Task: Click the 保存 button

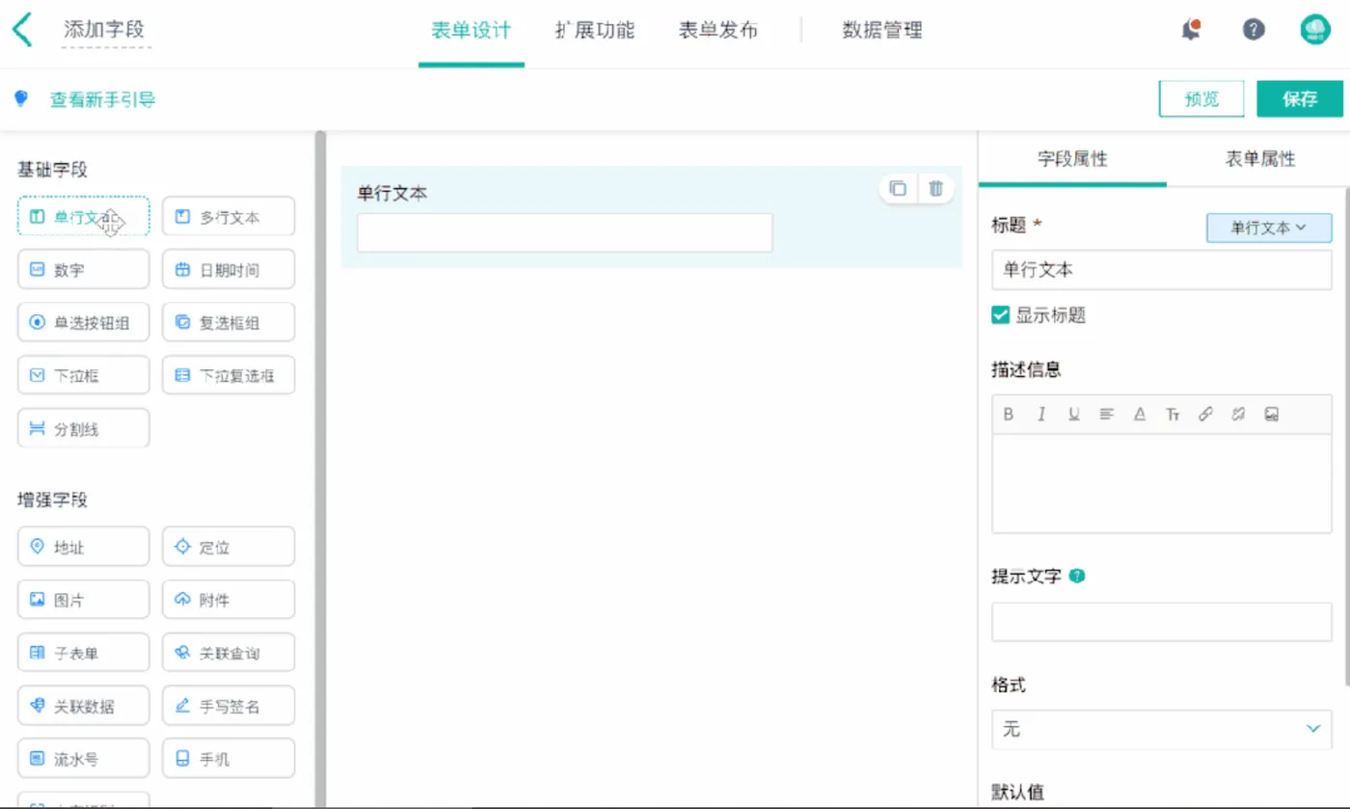Action: 1300,98
